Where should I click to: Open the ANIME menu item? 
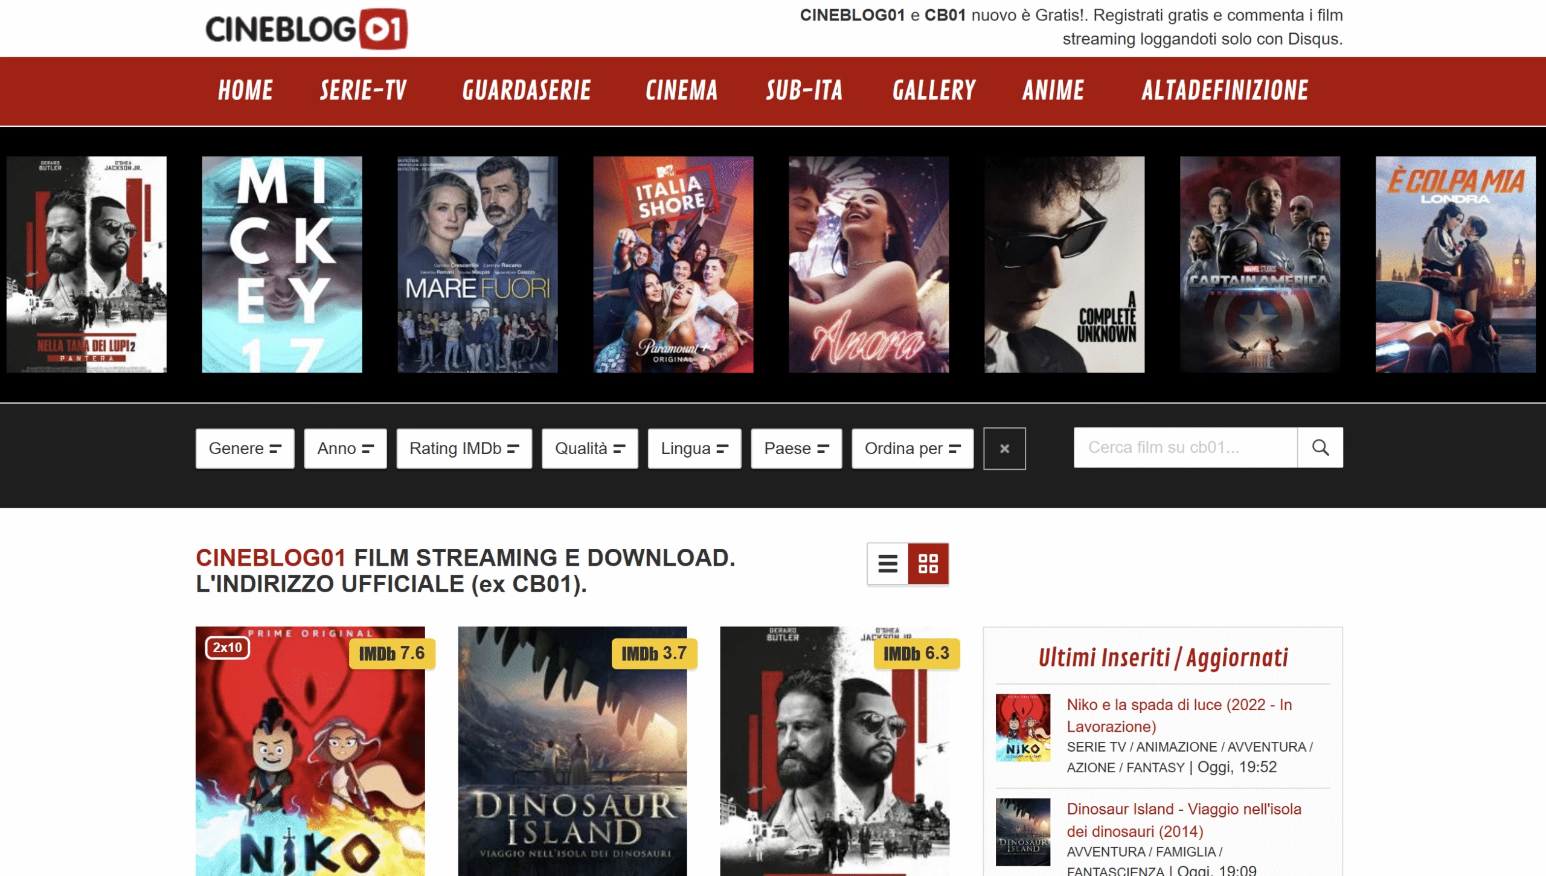tap(1053, 91)
